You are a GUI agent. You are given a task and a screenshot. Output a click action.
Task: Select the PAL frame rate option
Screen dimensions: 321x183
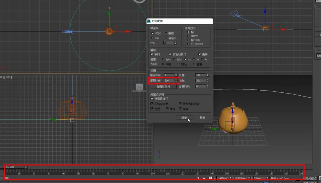[x=153, y=38]
